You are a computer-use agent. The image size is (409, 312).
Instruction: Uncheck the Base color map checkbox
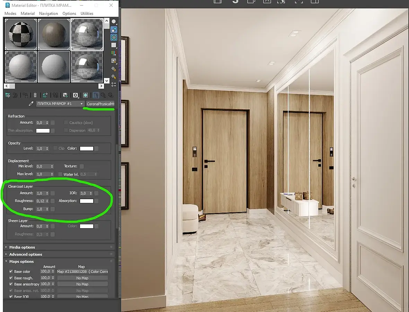click(x=11, y=271)
